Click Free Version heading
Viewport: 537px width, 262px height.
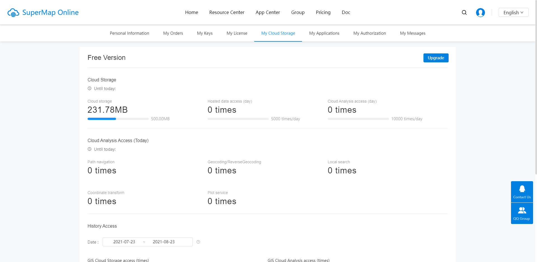tap(107, 58)
